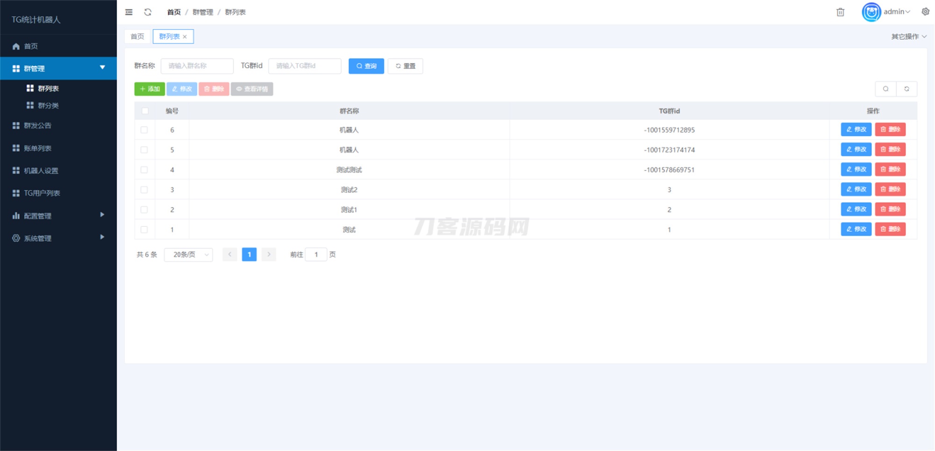
Task: Open the settings gear in top-right corner
Action: coord(925,11)
